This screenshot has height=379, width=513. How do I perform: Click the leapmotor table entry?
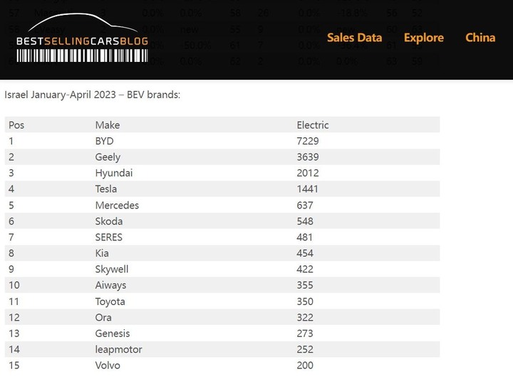click(118, 350)
